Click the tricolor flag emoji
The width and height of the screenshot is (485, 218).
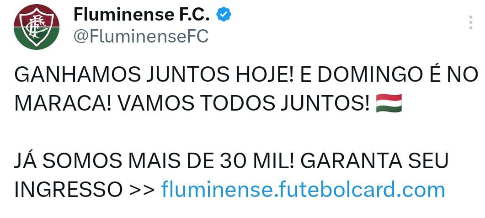pyautogui.click(x=389, y=103)
